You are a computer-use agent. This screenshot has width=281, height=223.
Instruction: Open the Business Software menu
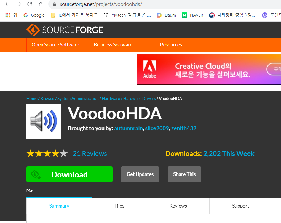click(113, 45)
